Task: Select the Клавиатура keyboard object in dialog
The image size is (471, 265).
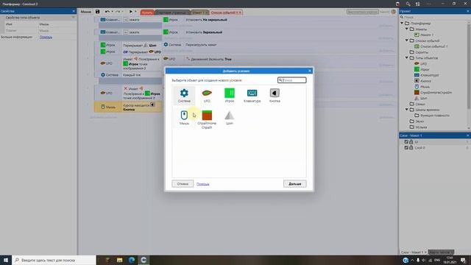Action: click(x=252, y=96)
